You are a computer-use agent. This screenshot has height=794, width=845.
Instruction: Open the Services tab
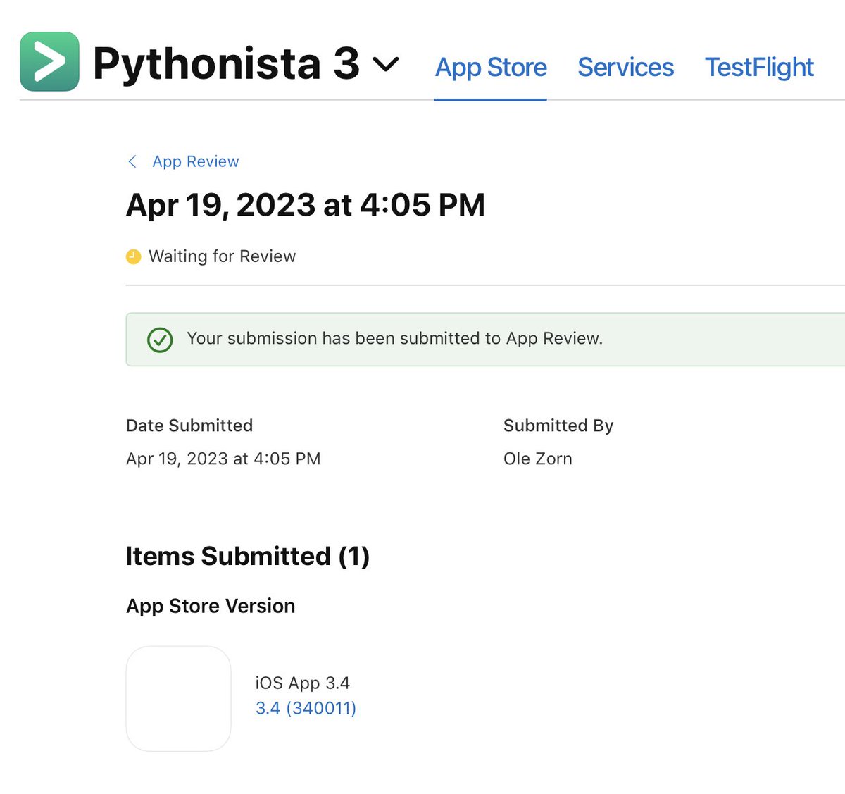point(625,68)
